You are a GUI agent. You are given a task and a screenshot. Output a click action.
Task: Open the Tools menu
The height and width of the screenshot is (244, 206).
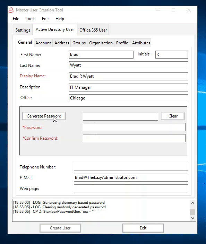click(31, 19)
